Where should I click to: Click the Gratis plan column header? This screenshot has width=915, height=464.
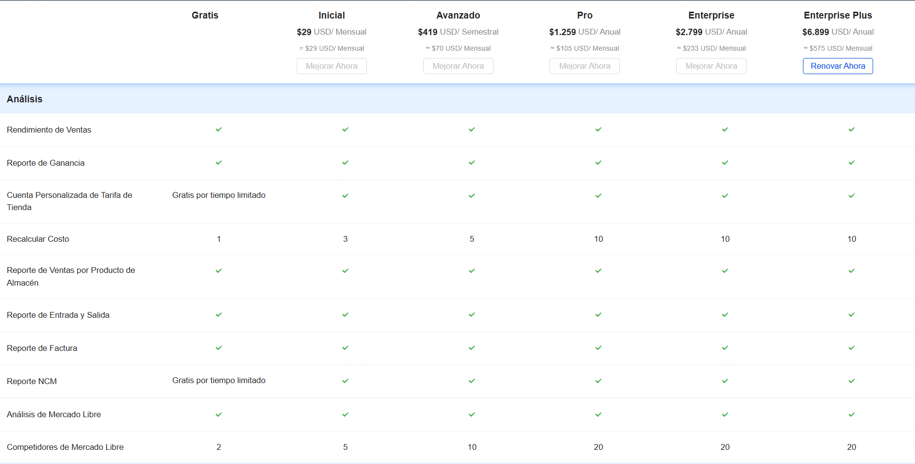pos(205,16)
